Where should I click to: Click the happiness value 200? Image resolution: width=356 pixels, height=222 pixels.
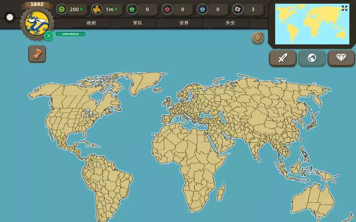74,9
